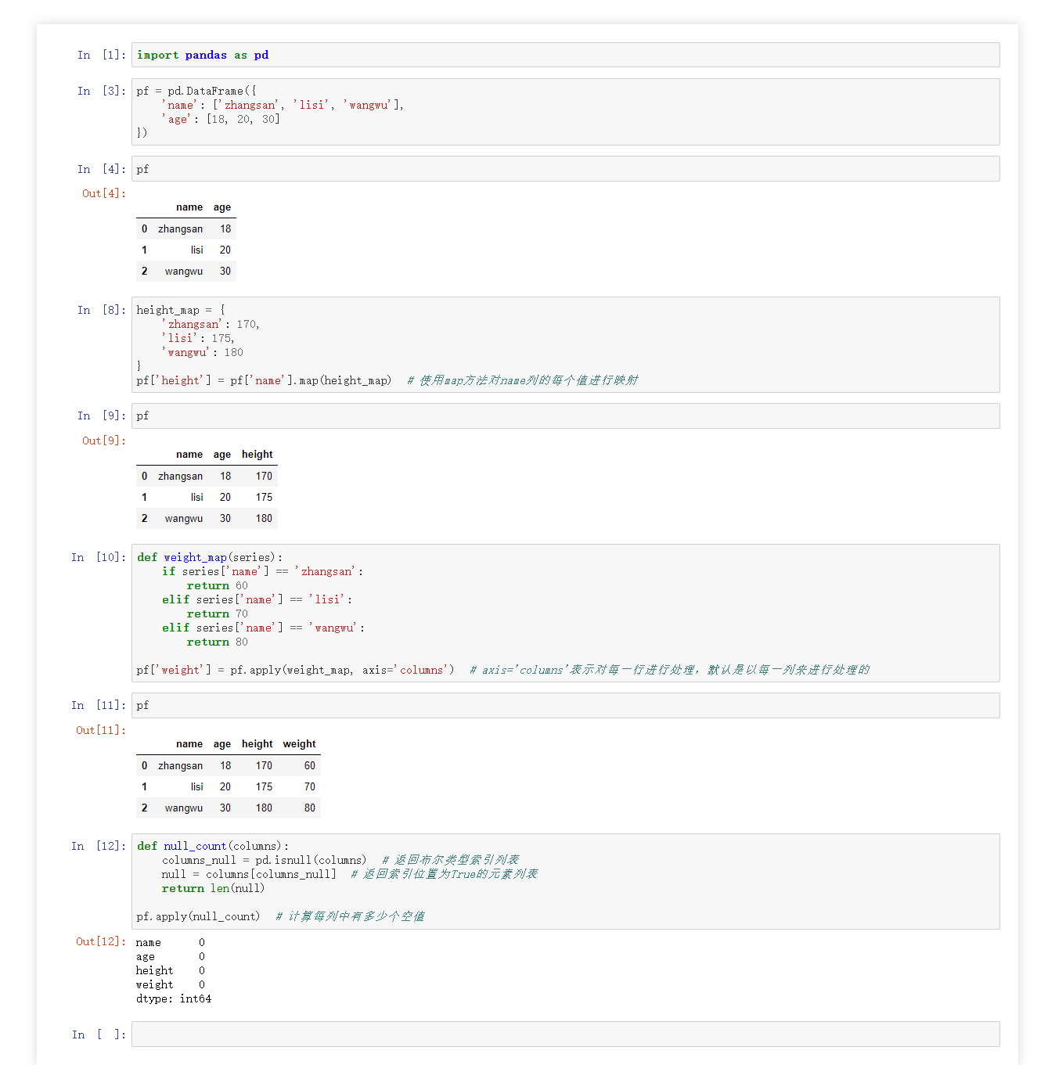The width and height of the screenshot is (1055, 1065).
Task: Click the 'return len(null)' line
Action: 213,888
